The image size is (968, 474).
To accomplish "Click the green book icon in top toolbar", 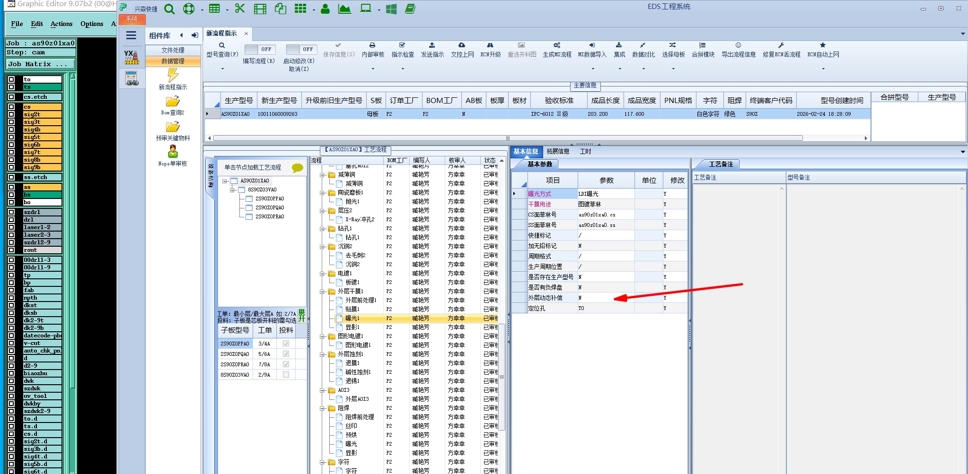I will coord(410,9).
